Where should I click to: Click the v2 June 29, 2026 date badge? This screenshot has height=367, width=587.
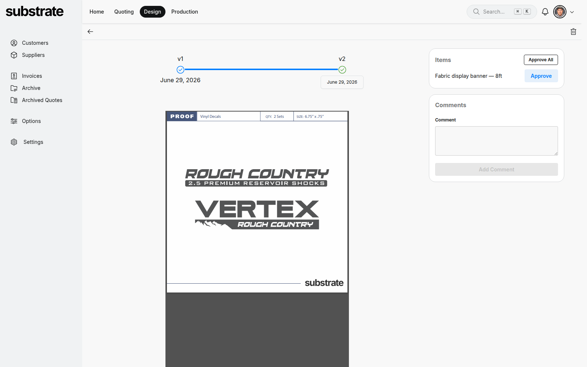342,82
